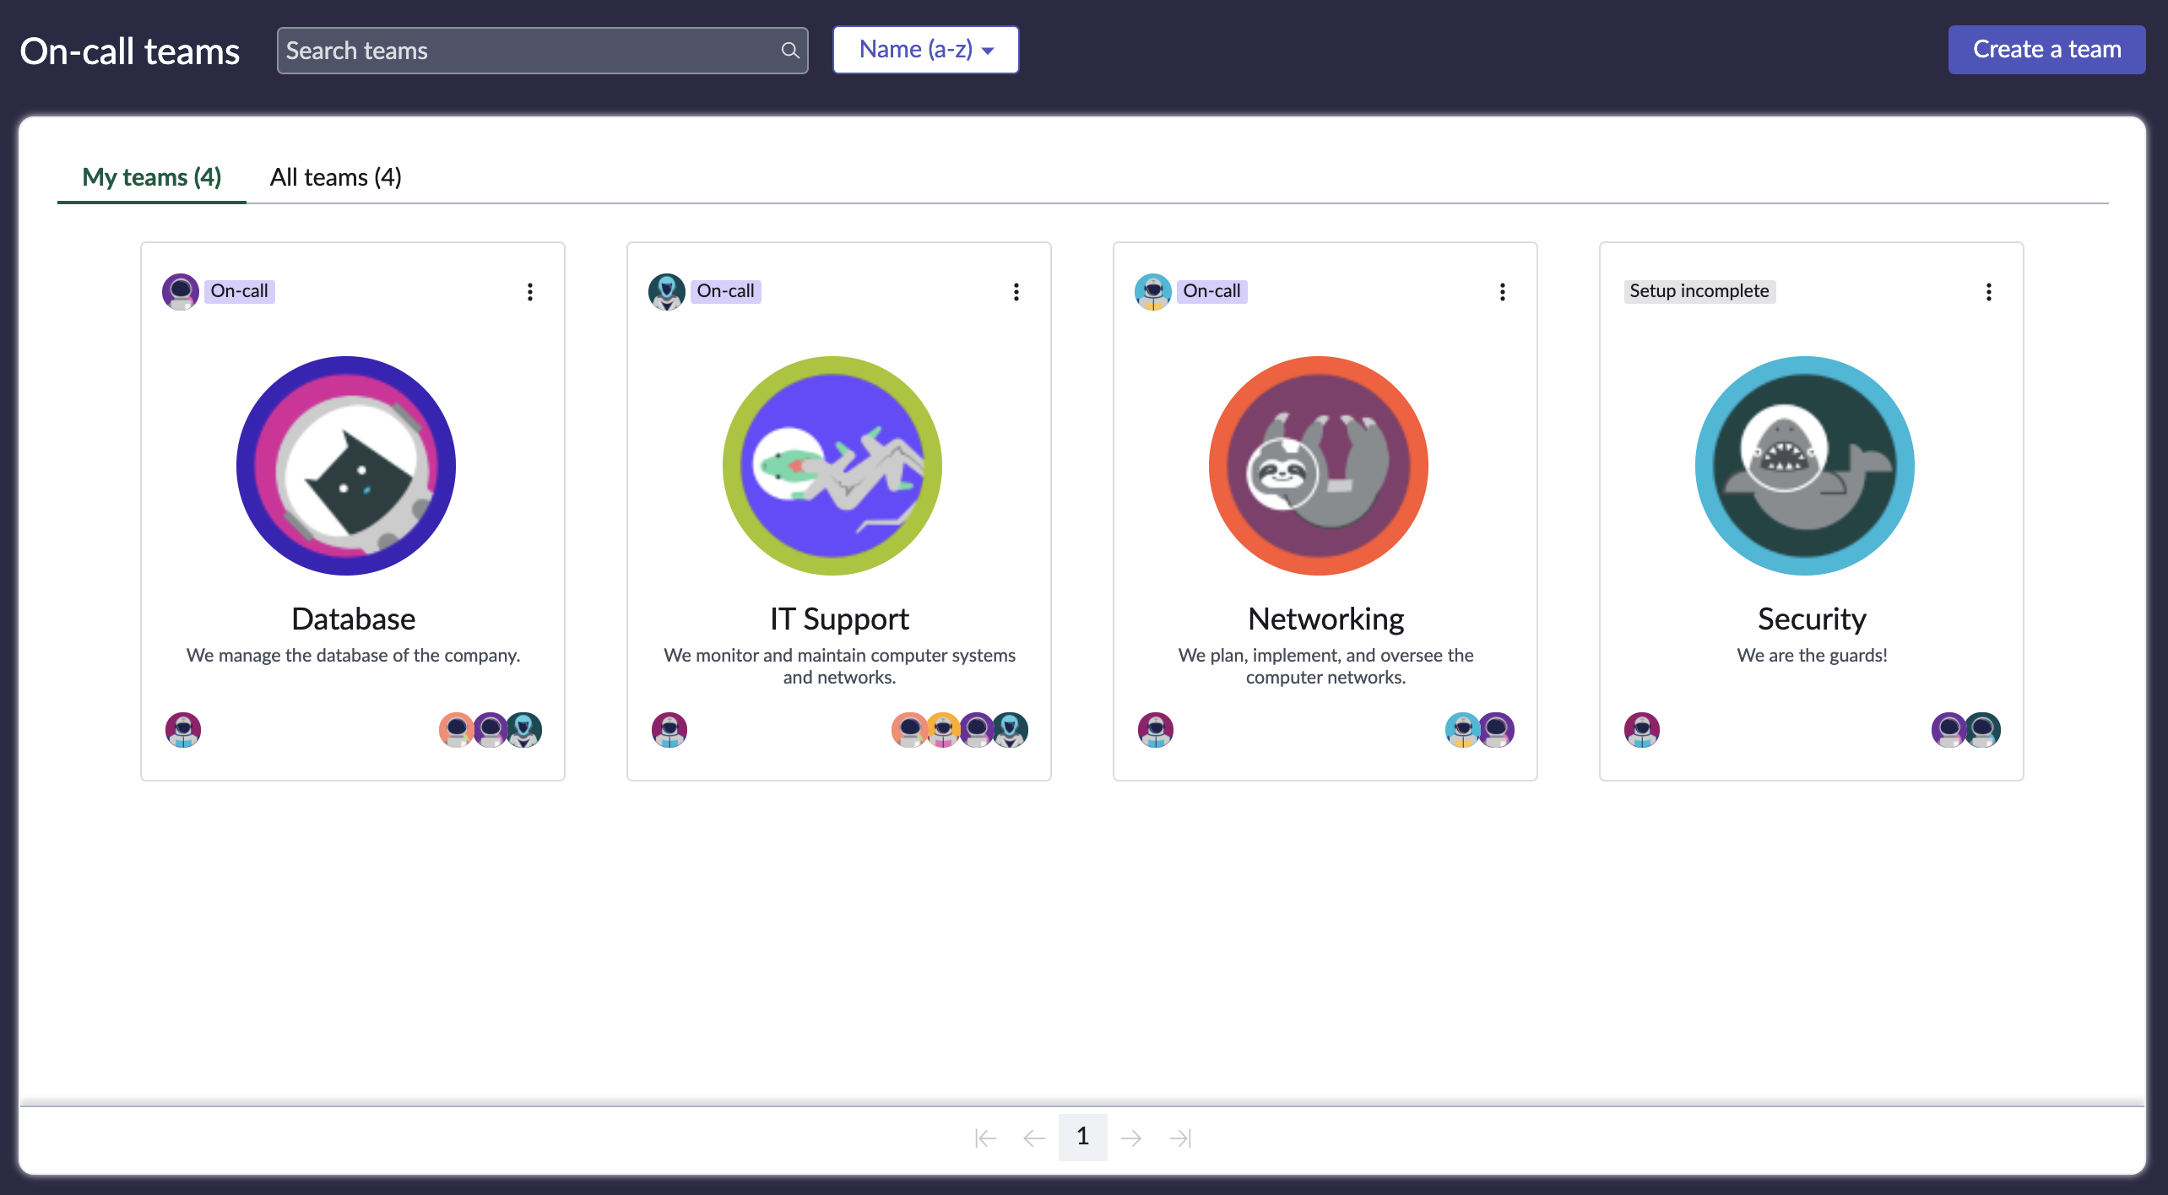The width and height of the screenshot is (2168, 1195).
Task: Open the Security team shark logo
Action: (x=1805, y=466)
